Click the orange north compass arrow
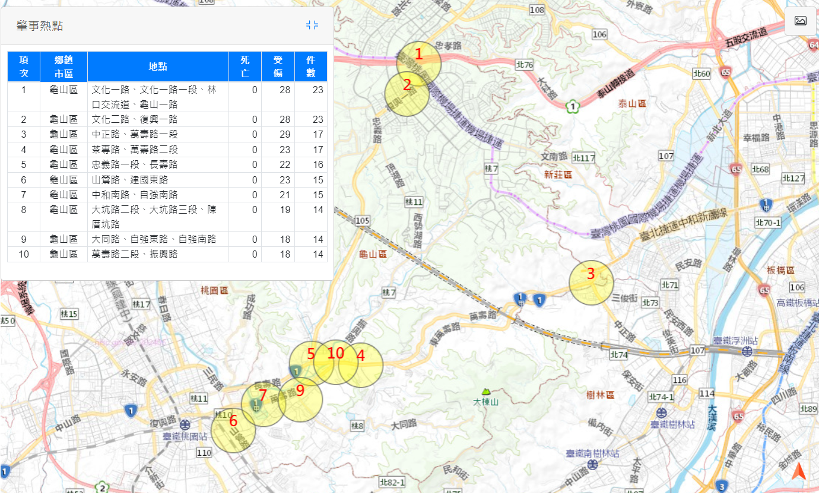Viewport: 819px width, 495px height. (799, 471)
